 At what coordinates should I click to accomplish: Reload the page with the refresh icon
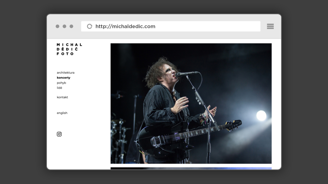[89, 26]
